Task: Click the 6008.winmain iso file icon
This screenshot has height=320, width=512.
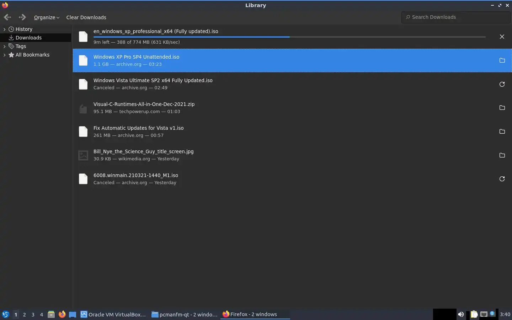Action: [83, 179]
